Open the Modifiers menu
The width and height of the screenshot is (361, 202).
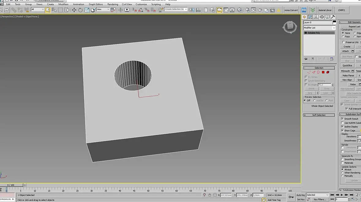[63, 4]
